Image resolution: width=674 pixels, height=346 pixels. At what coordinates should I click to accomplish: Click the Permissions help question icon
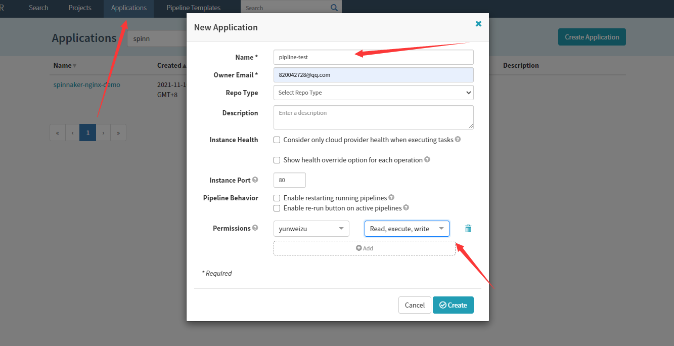(255, 228)
